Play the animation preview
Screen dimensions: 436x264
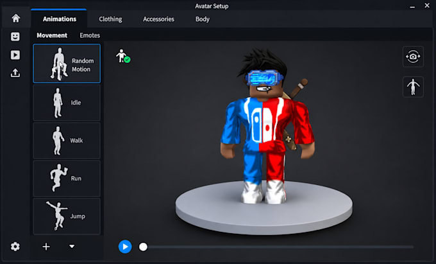click(x=125, y=247)
